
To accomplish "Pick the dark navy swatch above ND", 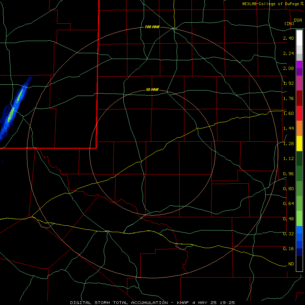I will click(299, 252).
